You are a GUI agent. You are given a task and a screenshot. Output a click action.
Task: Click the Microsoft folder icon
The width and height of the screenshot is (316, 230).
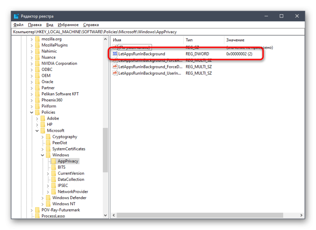point(43,131)
